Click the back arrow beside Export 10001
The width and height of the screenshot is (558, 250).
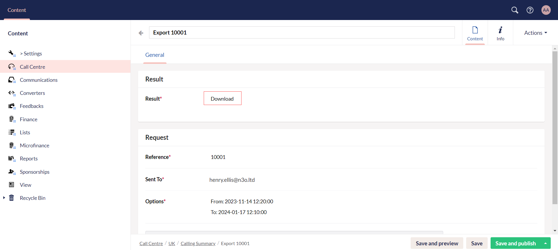(x=141, y=33)
